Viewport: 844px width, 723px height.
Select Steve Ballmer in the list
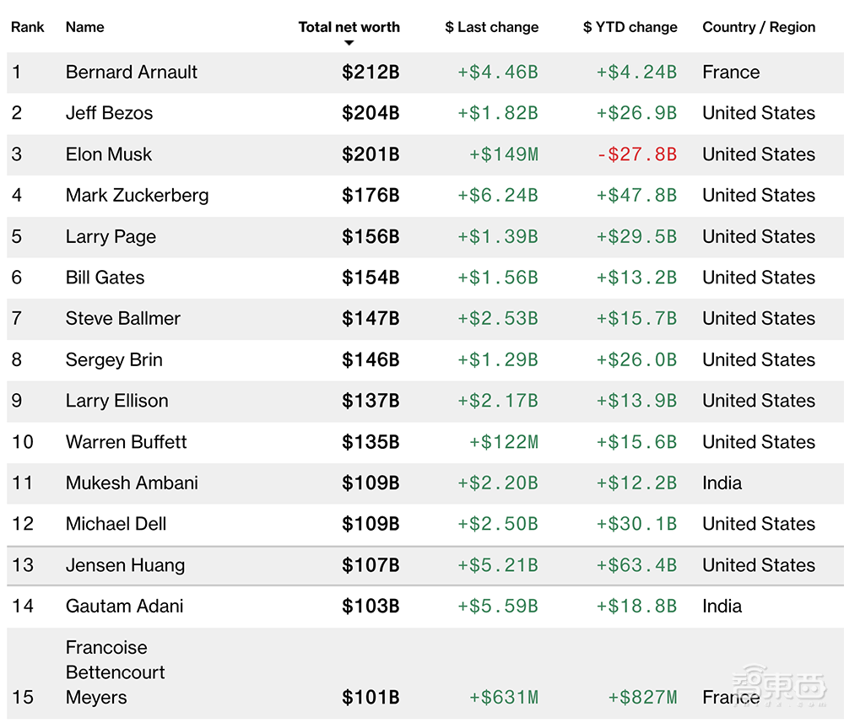tap(123, 319)
